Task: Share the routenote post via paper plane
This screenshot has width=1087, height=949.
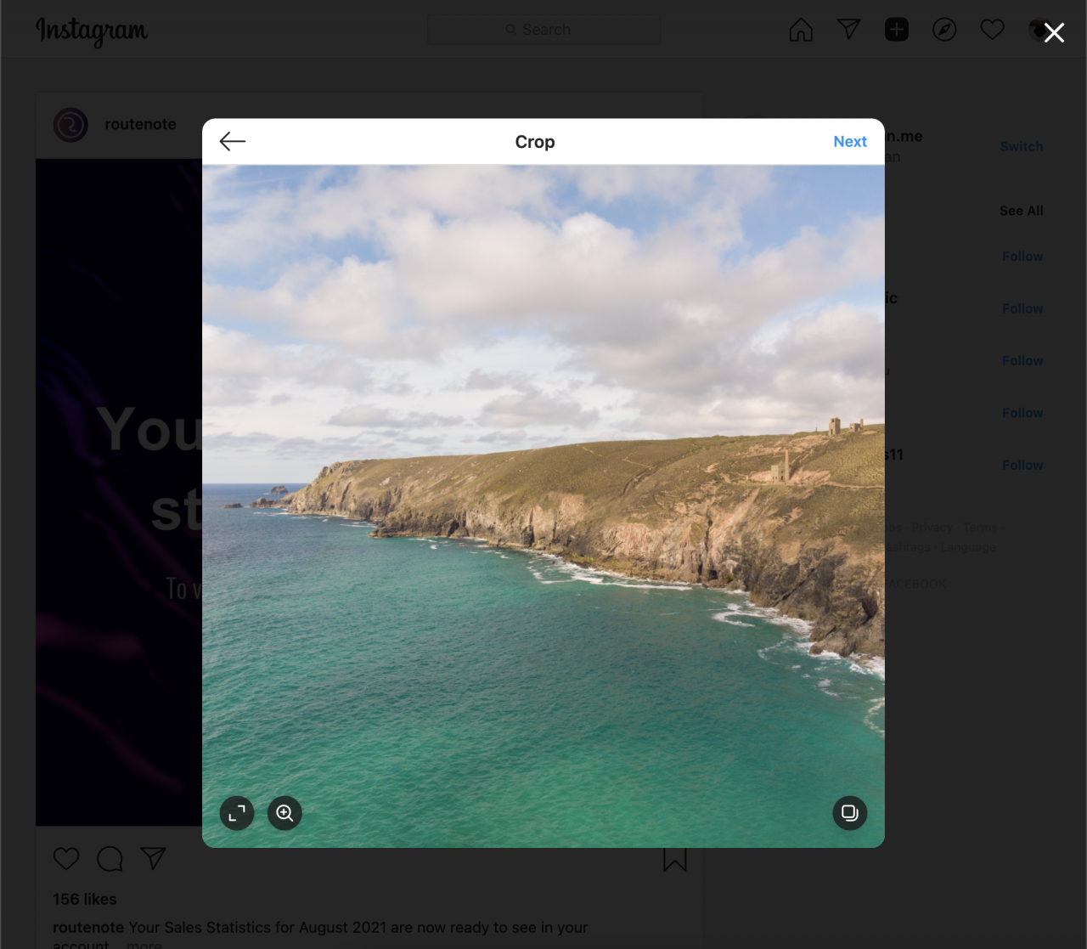Action: [154, 858]
